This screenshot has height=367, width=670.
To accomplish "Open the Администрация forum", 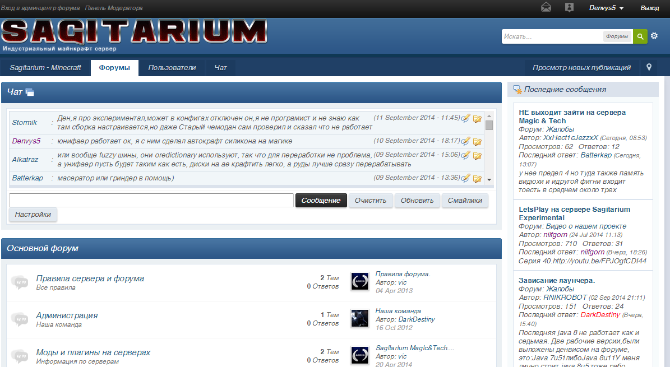I will tap(67, 315).
